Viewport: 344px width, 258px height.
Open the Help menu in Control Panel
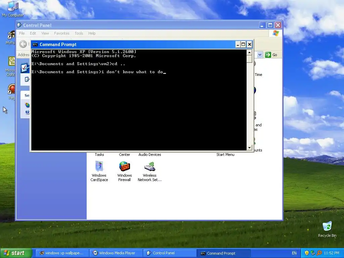pyautogui.click(x=92, y=33)
